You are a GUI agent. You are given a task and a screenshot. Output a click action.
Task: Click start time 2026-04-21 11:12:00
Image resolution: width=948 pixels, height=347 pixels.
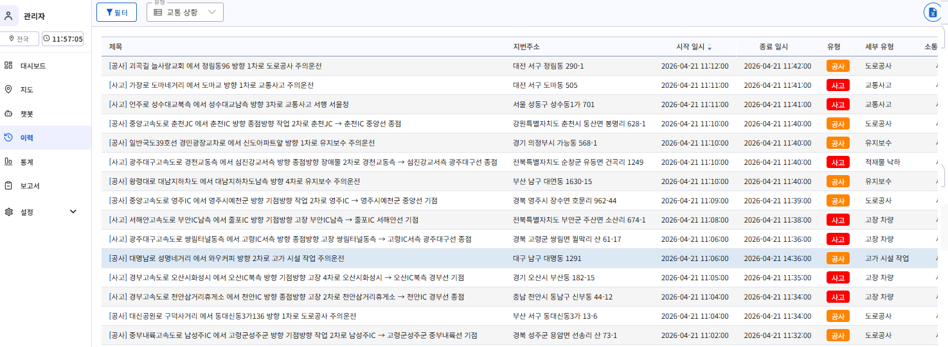(x=695, y=66)
